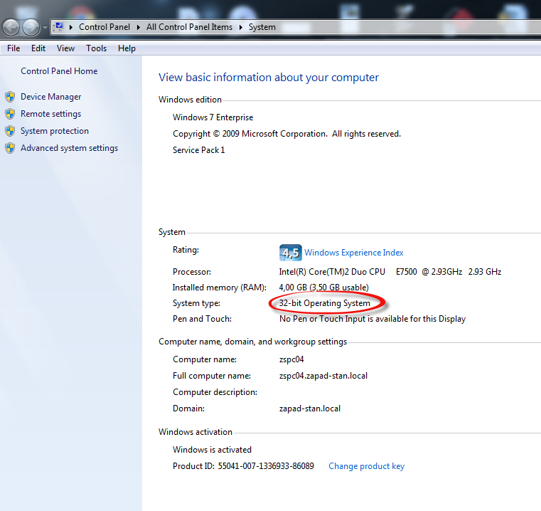Open Remote settings link
This screenshot has height=511, width=541.
[x=50, y=114]
